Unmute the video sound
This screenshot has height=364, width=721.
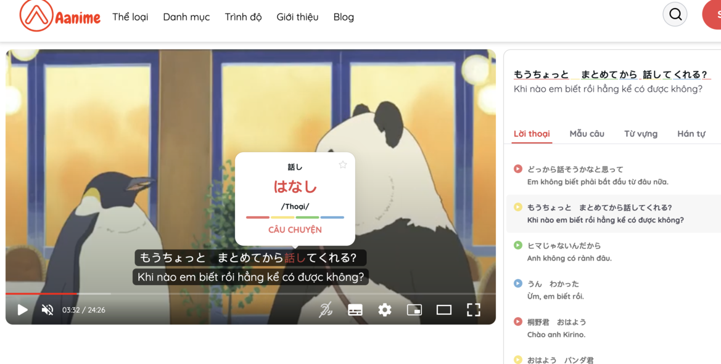coord(47,310)
